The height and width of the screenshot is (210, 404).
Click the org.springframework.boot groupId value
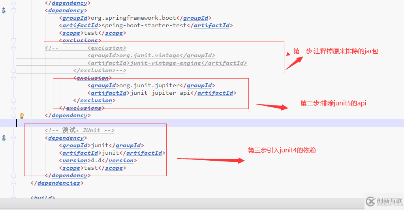click(133, 18)
